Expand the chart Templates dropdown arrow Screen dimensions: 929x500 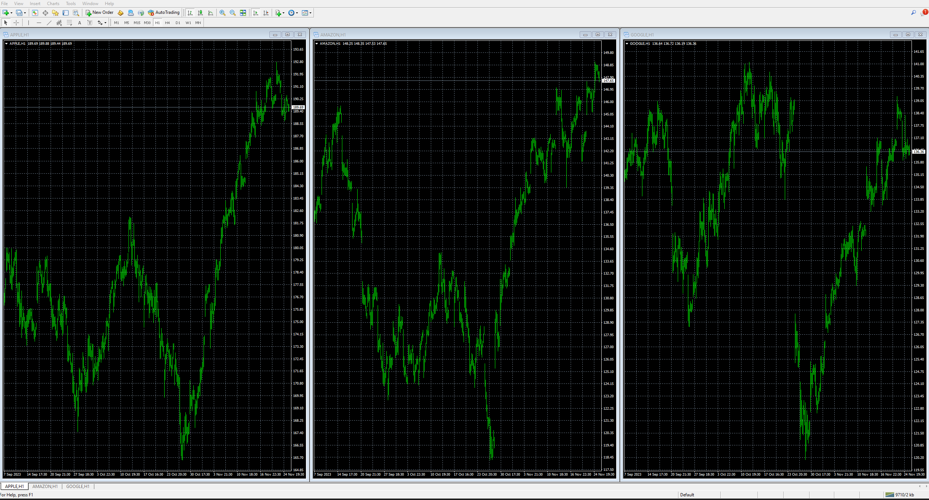click(311, 13)
